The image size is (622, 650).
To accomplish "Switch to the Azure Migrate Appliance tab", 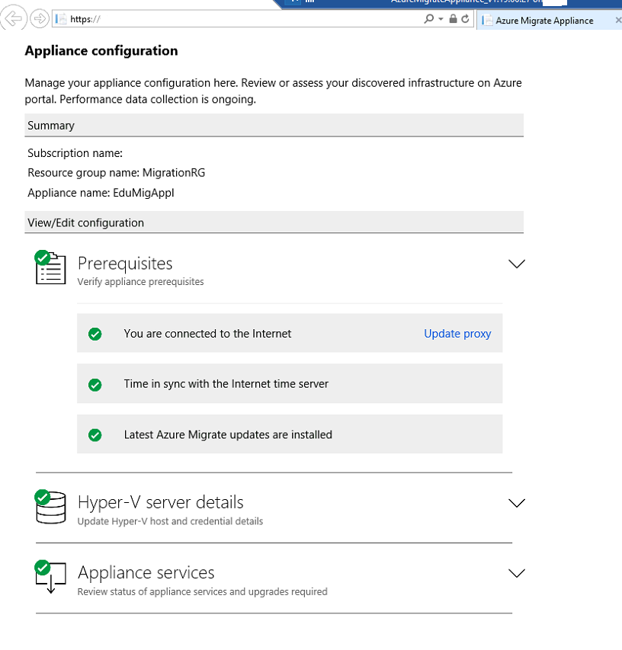I will (x=544, y=21).
